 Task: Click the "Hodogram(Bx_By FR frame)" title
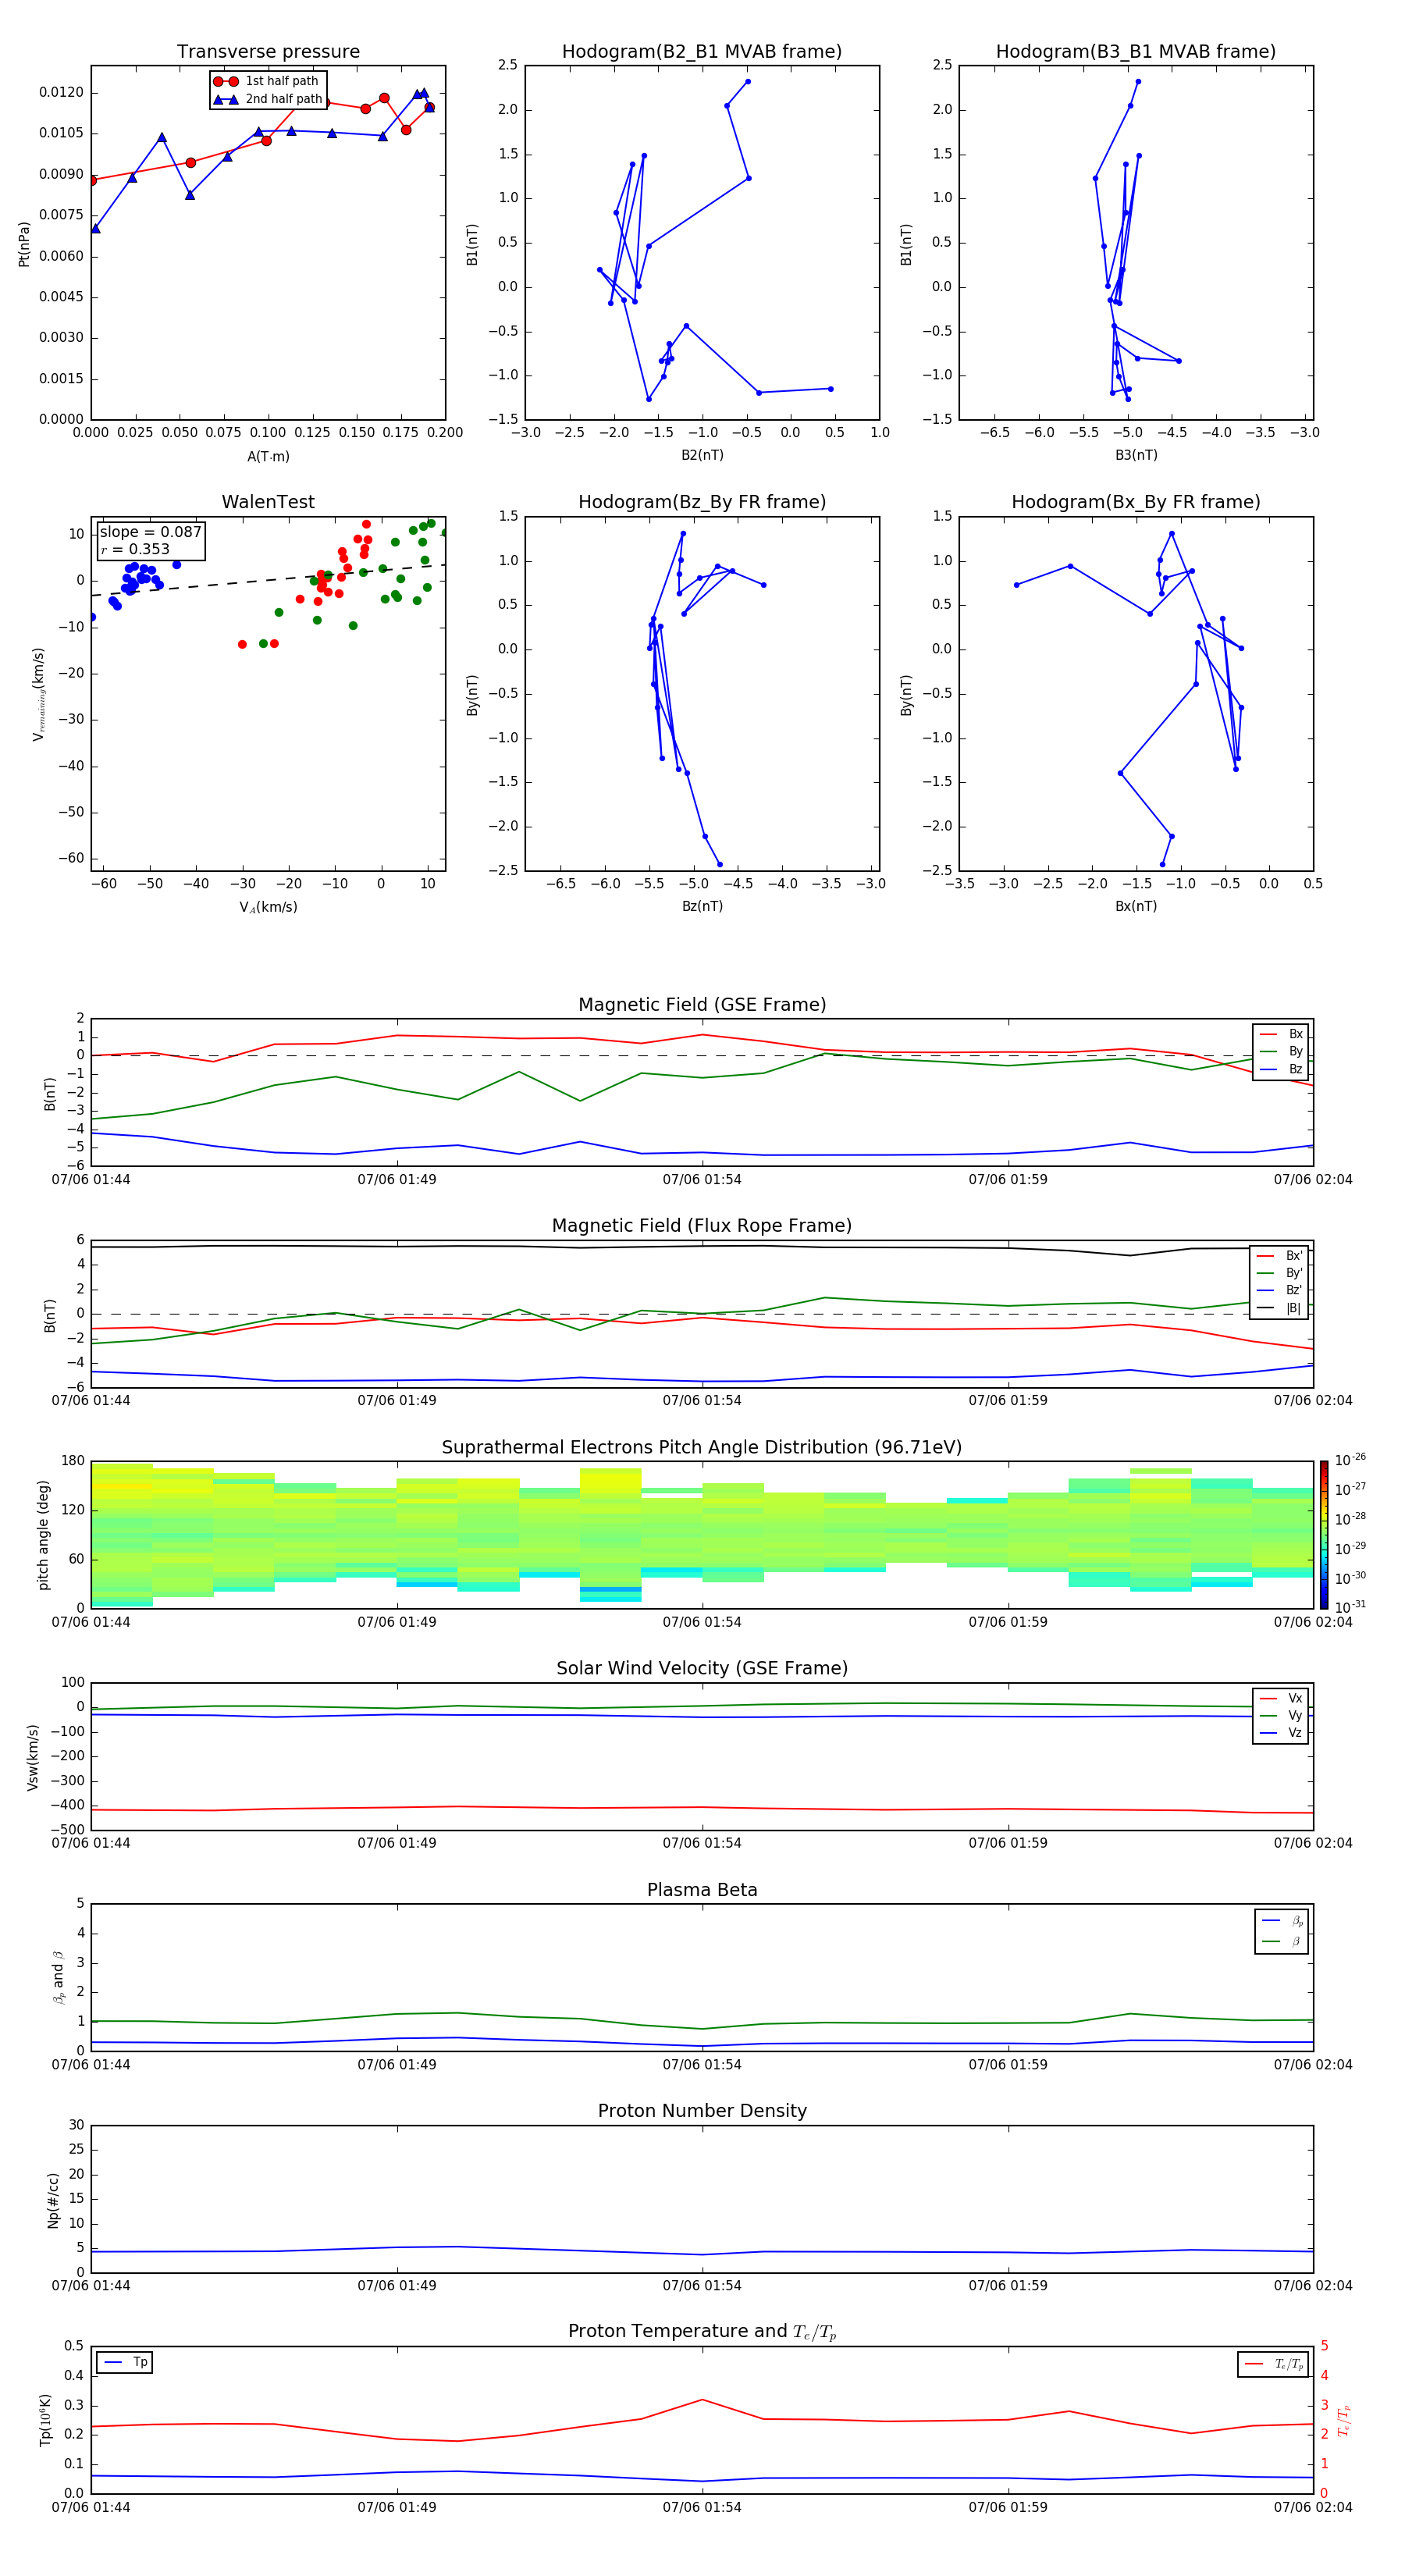tap(1136, 502)
